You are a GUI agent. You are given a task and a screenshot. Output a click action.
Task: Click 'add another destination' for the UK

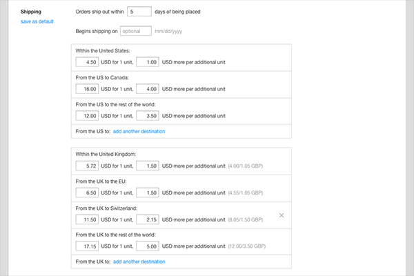[139, 262]
